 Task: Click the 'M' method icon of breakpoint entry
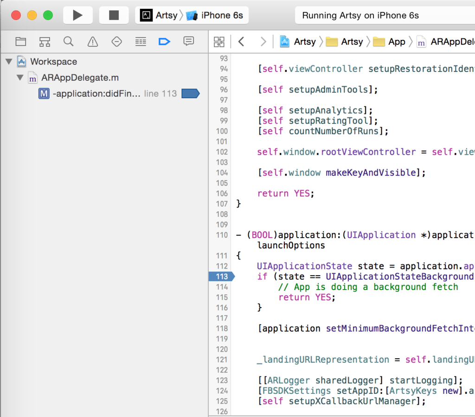[x=44, y=94]
